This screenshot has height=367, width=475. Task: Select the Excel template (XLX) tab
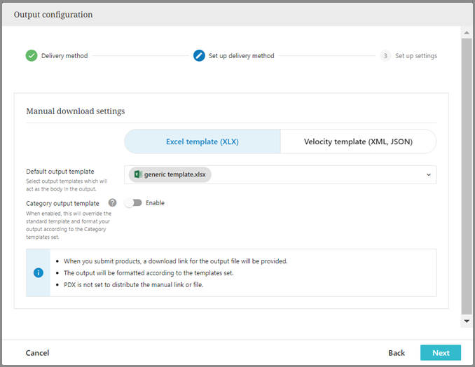pyautogui.click(x=202, y=141)
